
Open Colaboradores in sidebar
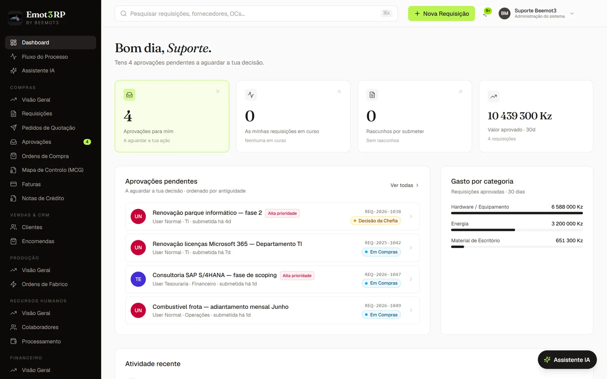click(x=50, y=327)
